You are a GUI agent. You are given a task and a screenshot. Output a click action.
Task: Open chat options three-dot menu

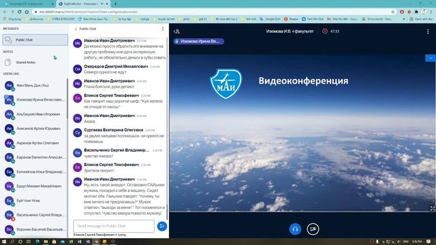[163, 29]
